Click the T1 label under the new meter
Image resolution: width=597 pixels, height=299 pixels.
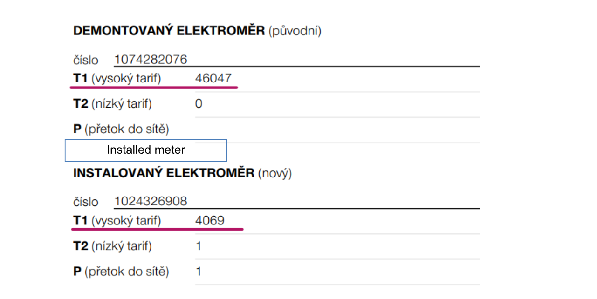pos(117,220)
